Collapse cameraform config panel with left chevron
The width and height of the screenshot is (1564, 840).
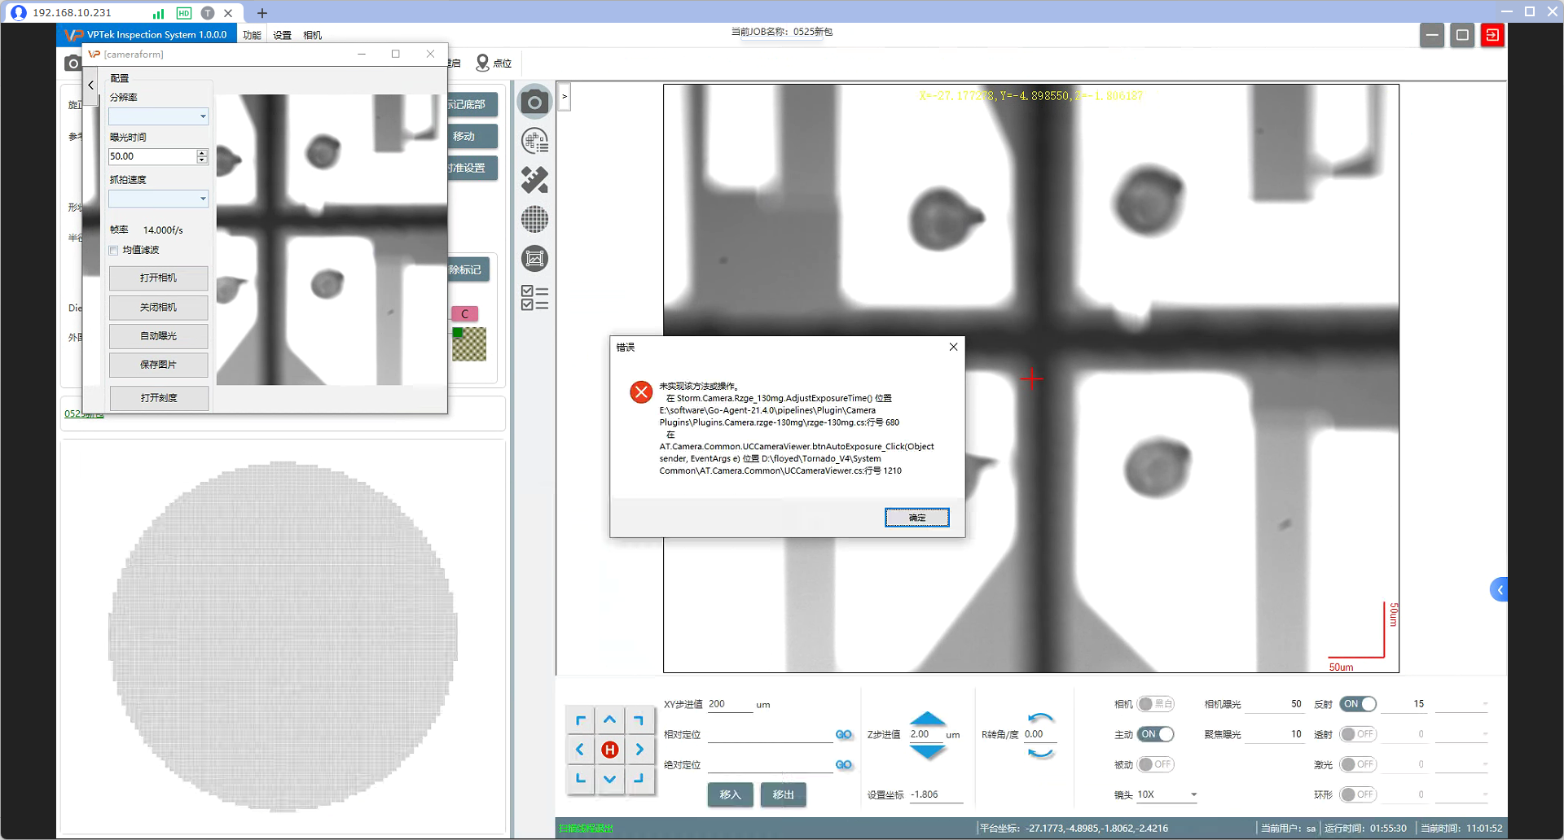point(90,85)
